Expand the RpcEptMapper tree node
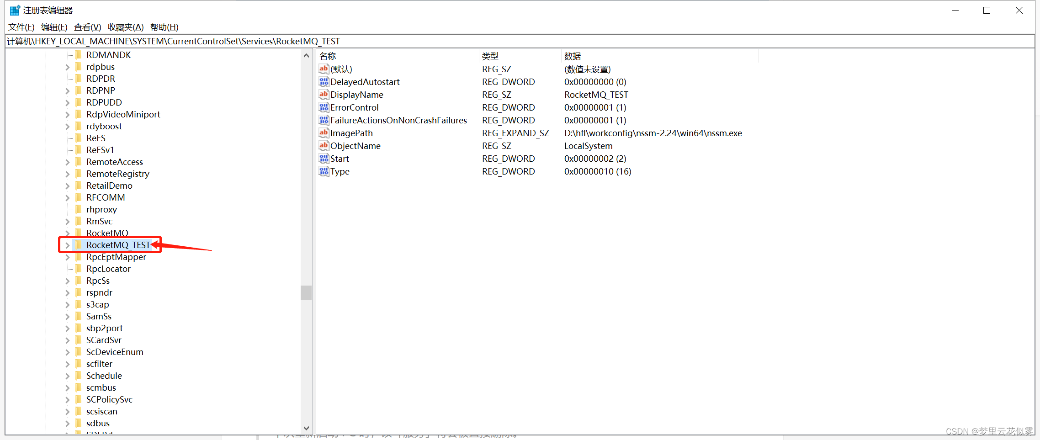 (x=68, y=257)
